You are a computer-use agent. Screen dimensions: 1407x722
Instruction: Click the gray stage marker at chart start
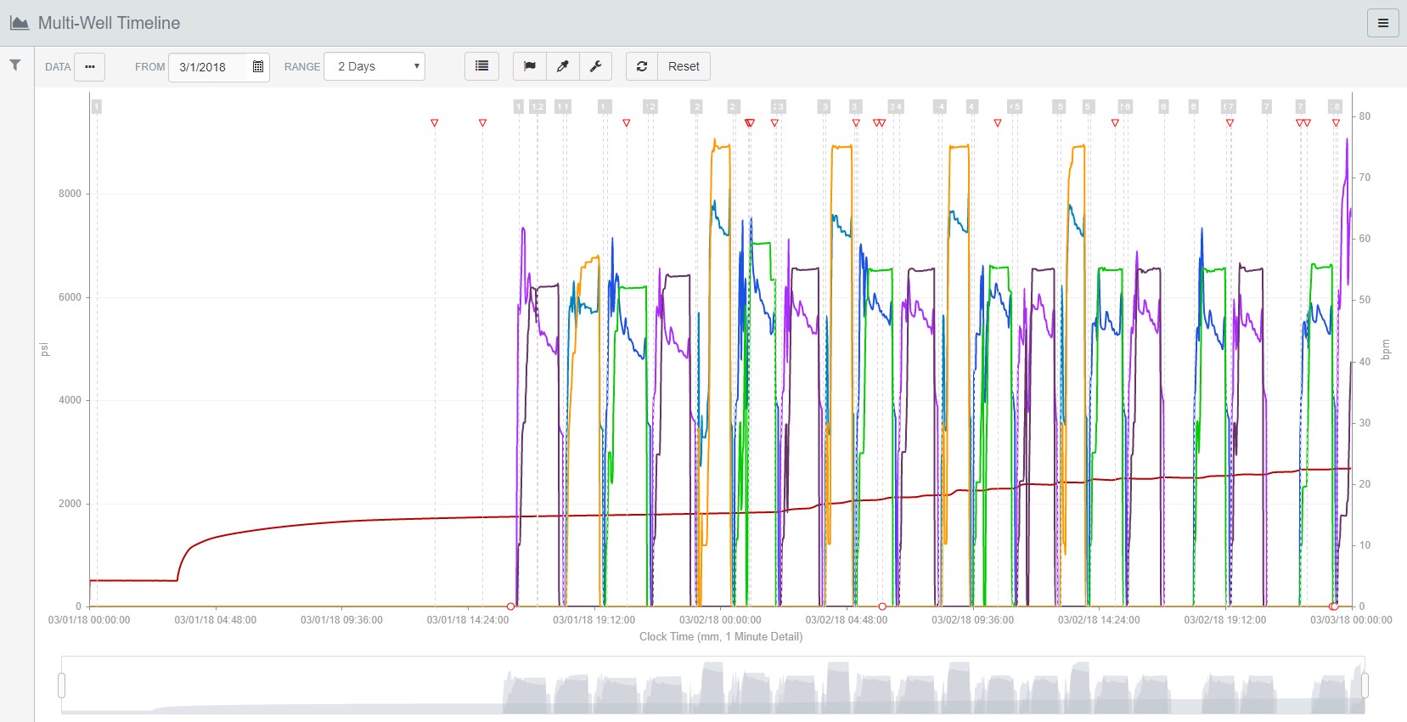97,106
